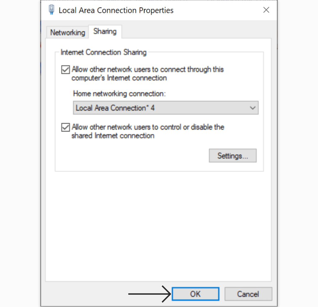Screen dimensions: 318x307
Task: Open the Home networking connection dropdown arrow
Action: pos(254,108)
